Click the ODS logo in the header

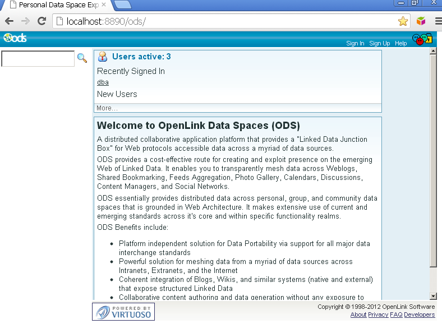(x=15, y=38)
